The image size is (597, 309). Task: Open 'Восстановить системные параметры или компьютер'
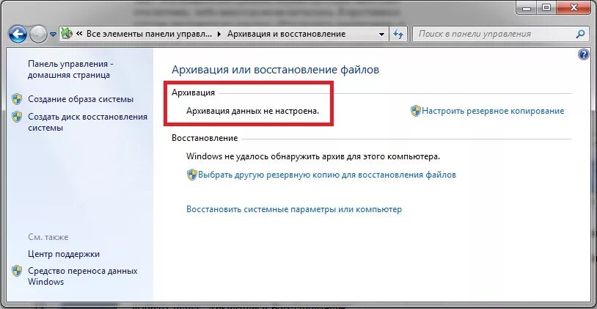pyautogui.click(x=294, y=209)
